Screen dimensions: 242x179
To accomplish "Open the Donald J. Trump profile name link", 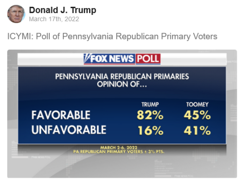I will (x=62, y=10).
